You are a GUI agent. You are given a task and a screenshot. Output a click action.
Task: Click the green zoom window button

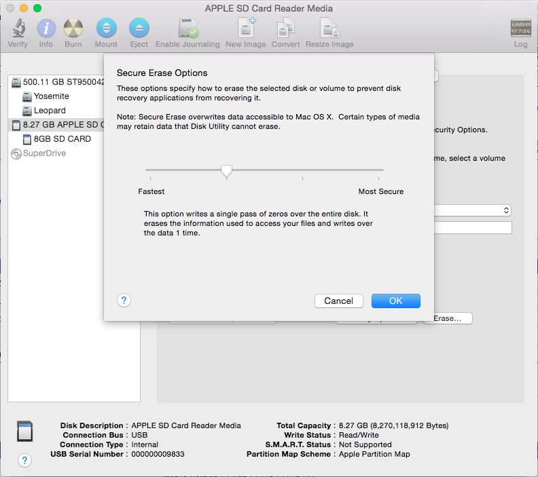(x=37, y=8)
